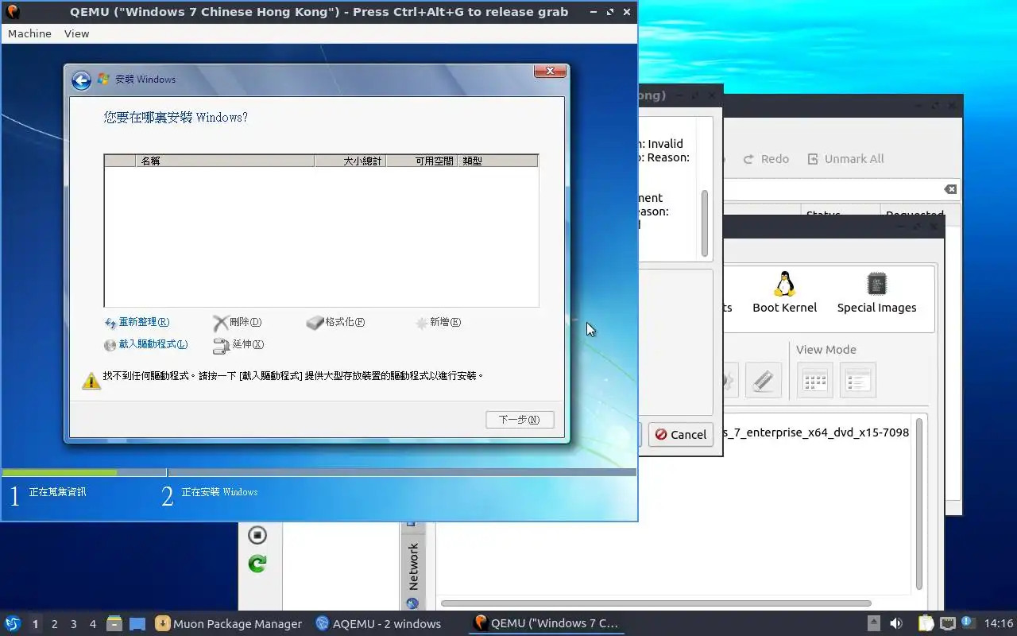Image resolution: width=1017 pixels, height=636 pixels.
Task: Click the enterprise_x64_dvd ISO entry
Action: coord(818,432)
